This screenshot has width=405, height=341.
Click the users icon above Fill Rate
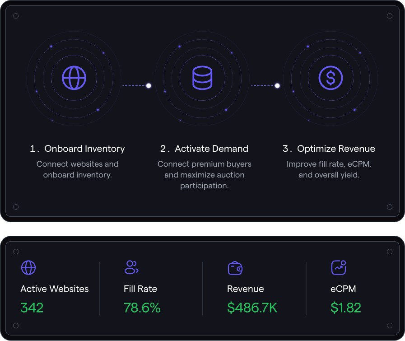pyautogui.click(x=131, y=267)
